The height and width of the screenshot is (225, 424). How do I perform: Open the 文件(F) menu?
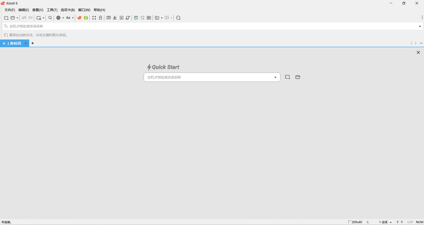pos(9,10)
